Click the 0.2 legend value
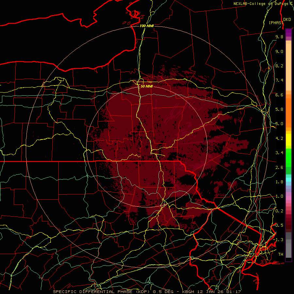 coord(279,211)
